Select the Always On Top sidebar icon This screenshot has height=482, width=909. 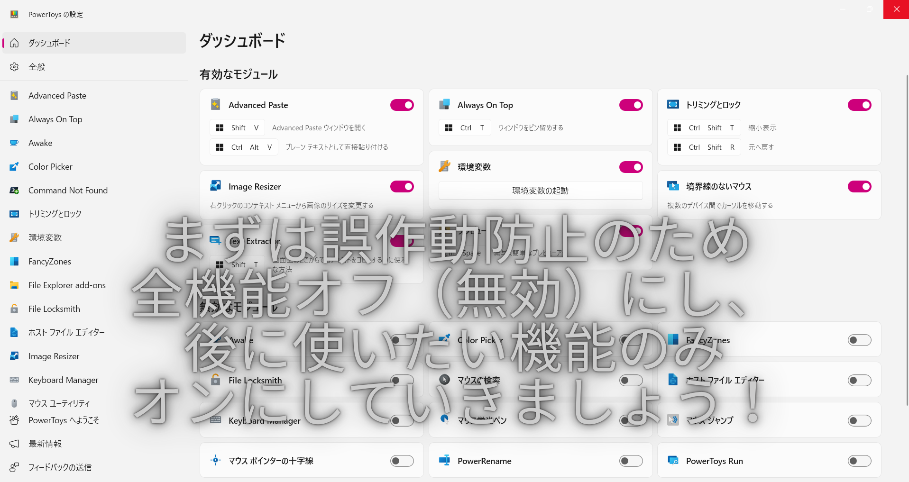(x=14, y=119)
